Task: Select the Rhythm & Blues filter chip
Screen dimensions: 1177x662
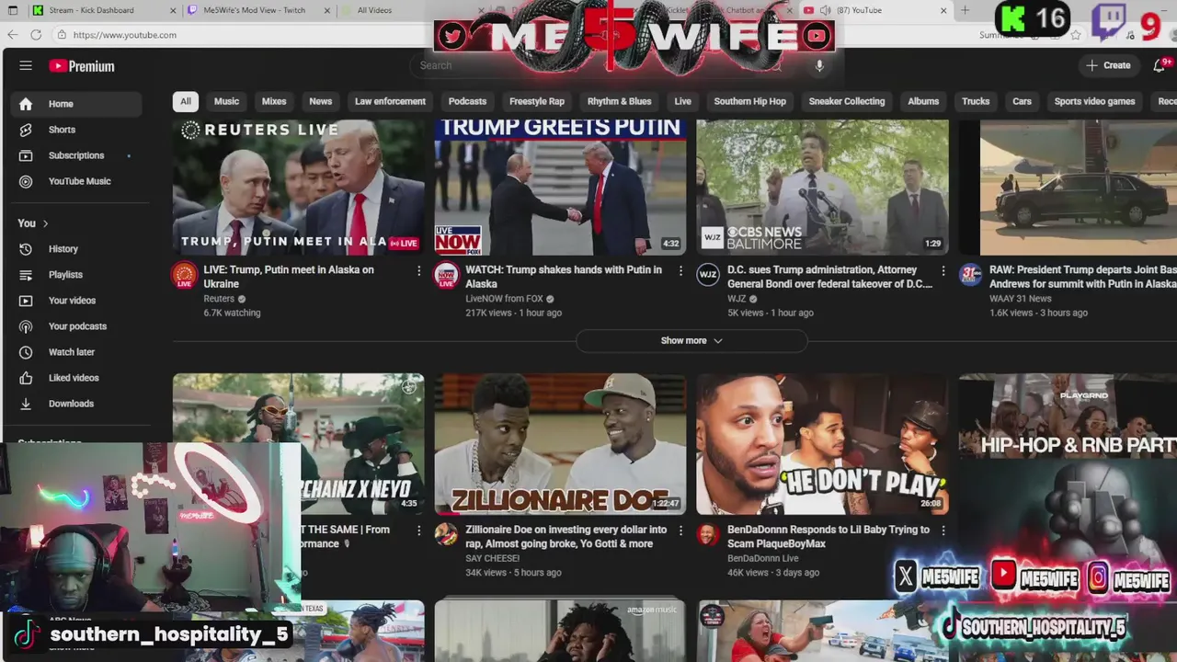Action: click(619, 101)
